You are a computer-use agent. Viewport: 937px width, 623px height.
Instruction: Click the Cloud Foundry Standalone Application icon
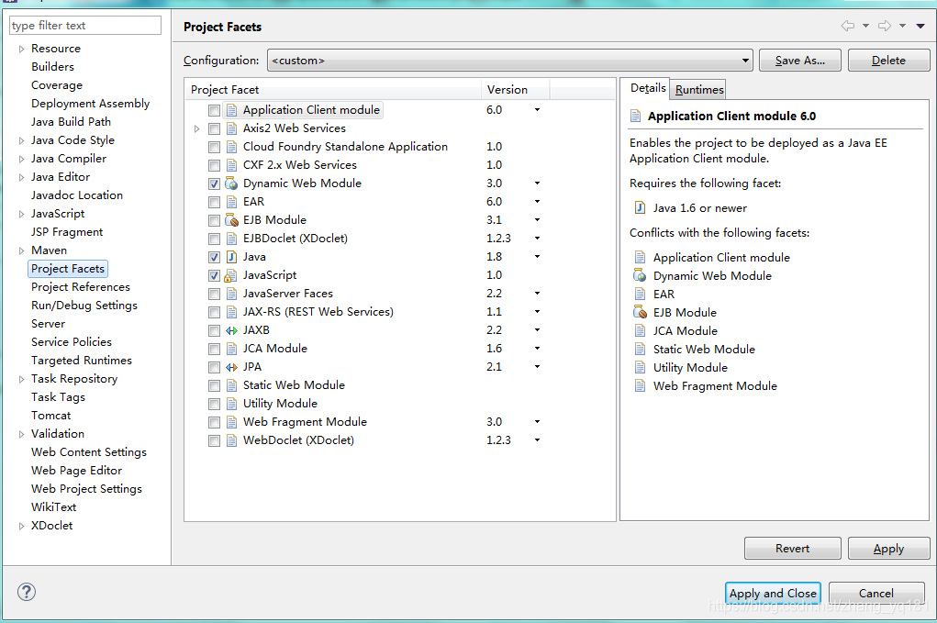231,147
